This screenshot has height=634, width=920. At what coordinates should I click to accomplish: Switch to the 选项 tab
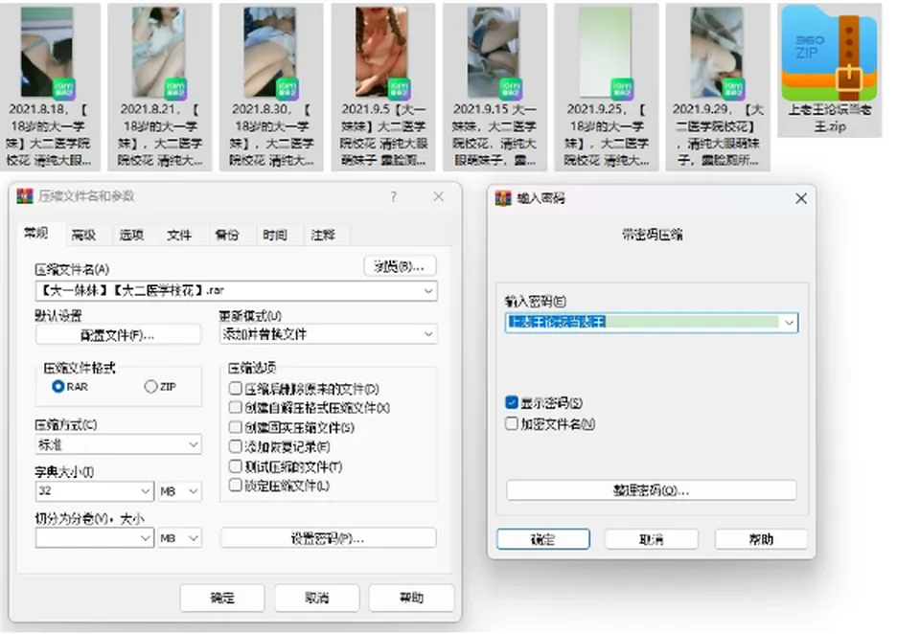(131, 236)
